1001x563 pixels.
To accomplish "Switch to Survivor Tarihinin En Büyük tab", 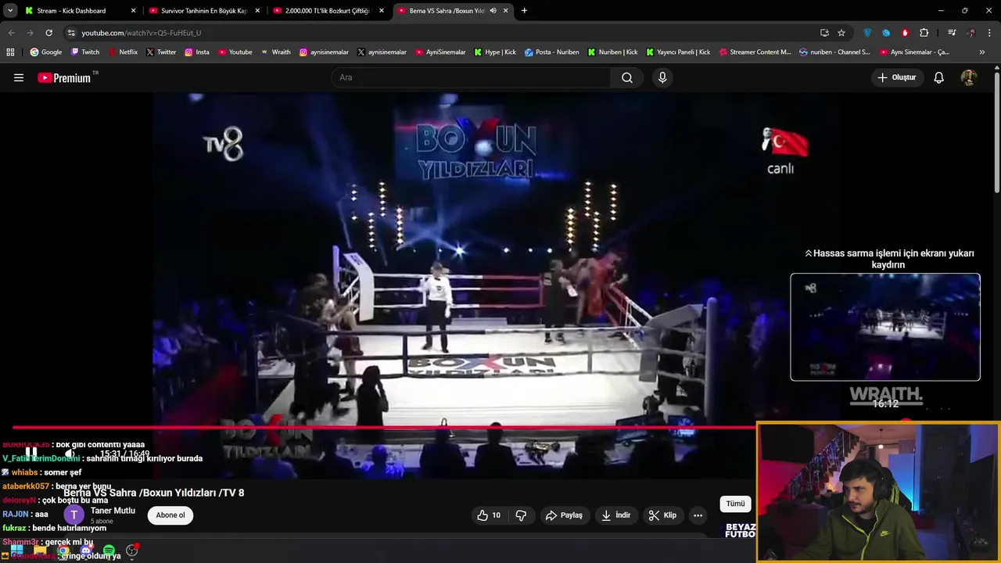I will click(205, 11).
